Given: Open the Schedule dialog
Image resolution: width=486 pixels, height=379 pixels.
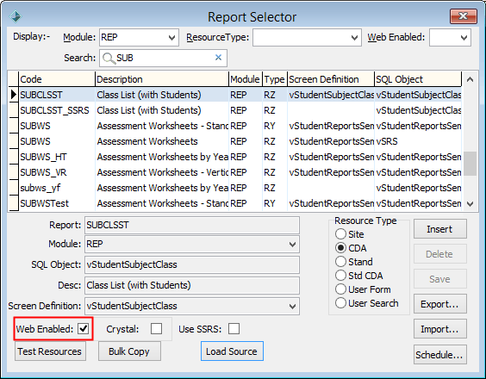Looking at the screenshot, I should pyautogui.click(x=439, y=355).
